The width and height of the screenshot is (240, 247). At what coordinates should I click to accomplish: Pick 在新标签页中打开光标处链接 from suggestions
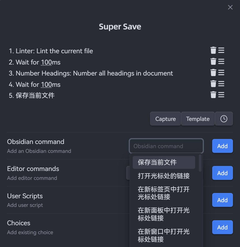164,193
